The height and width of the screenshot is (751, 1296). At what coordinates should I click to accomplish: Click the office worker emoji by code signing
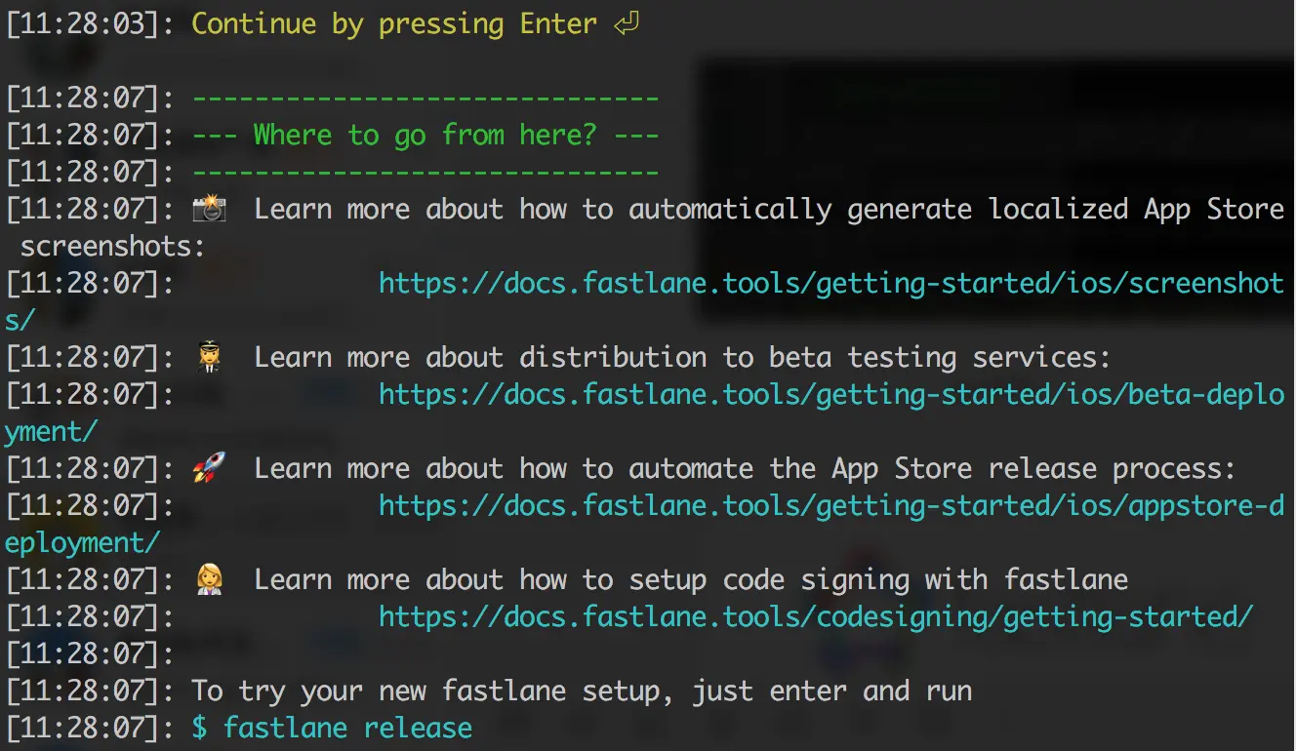[x=209, y=579]
